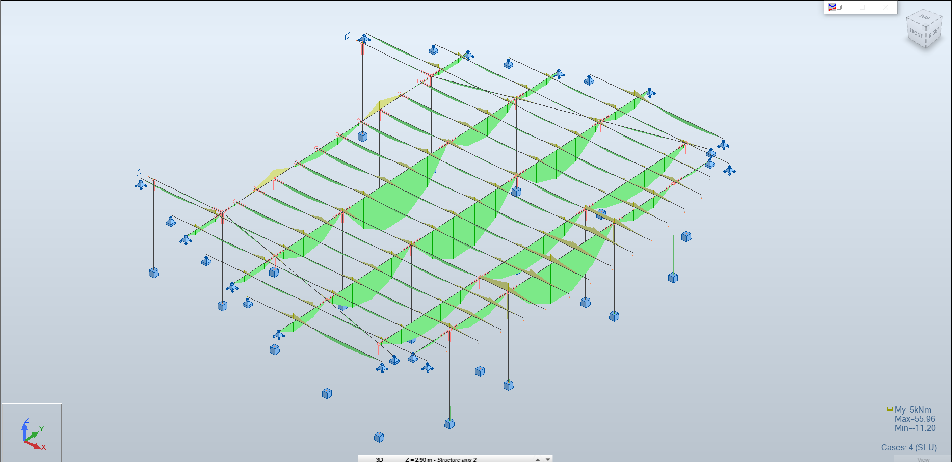Click the RIGHT face of the ViewCube

pyautogui.click(x=934, y=33)
